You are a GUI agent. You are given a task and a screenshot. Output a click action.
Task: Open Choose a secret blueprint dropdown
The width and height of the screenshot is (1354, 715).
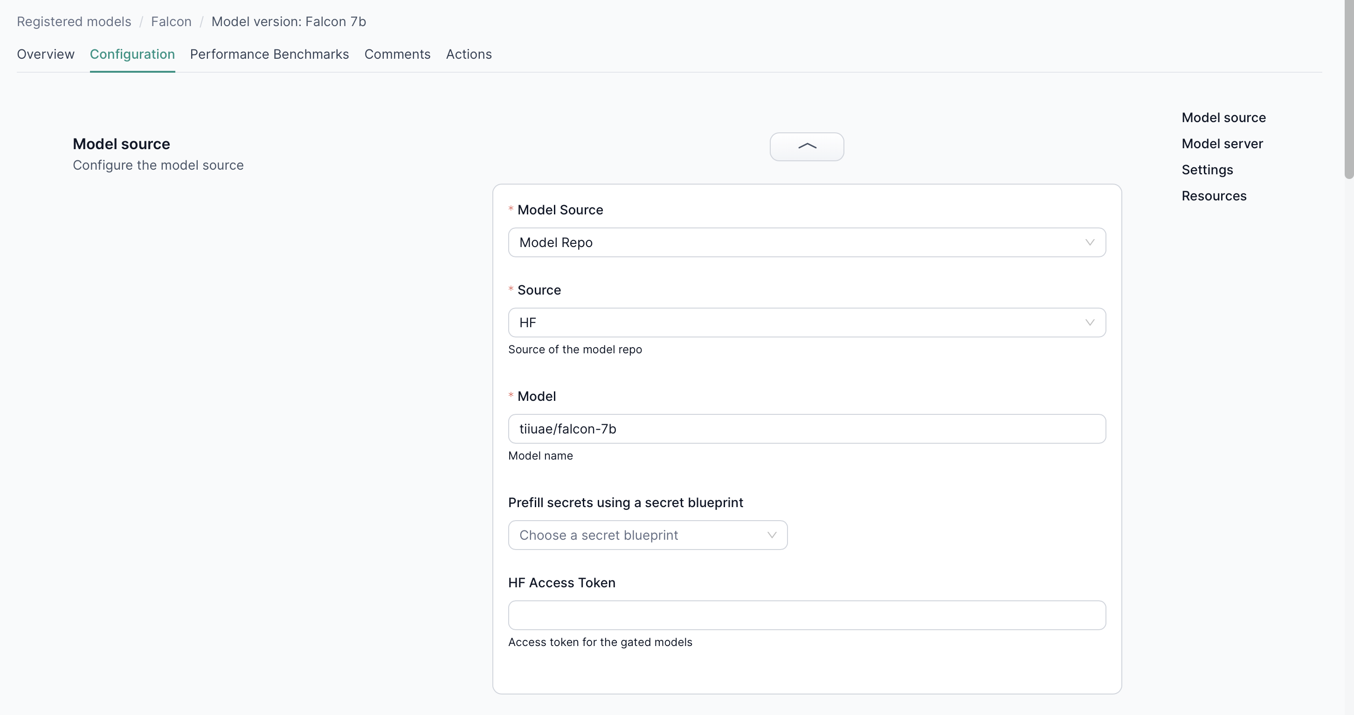click(647, 535)
